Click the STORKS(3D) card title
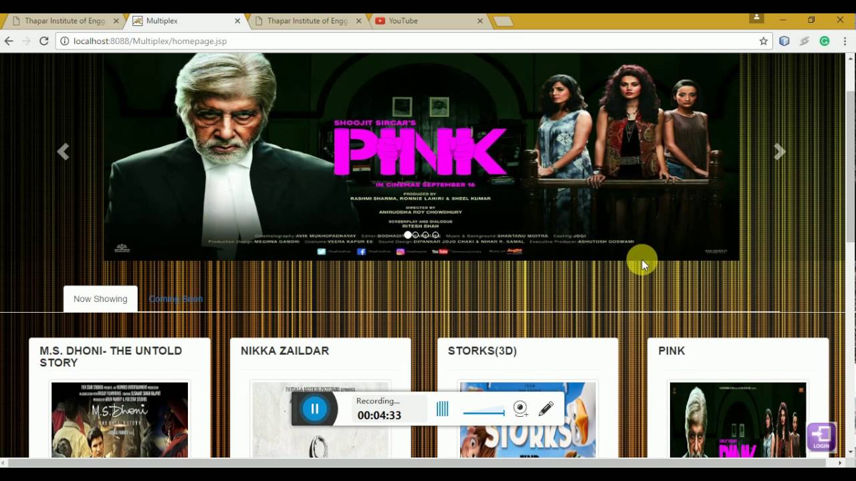Image resolution: width=856 pixels, height=481 pixels. 482,351
